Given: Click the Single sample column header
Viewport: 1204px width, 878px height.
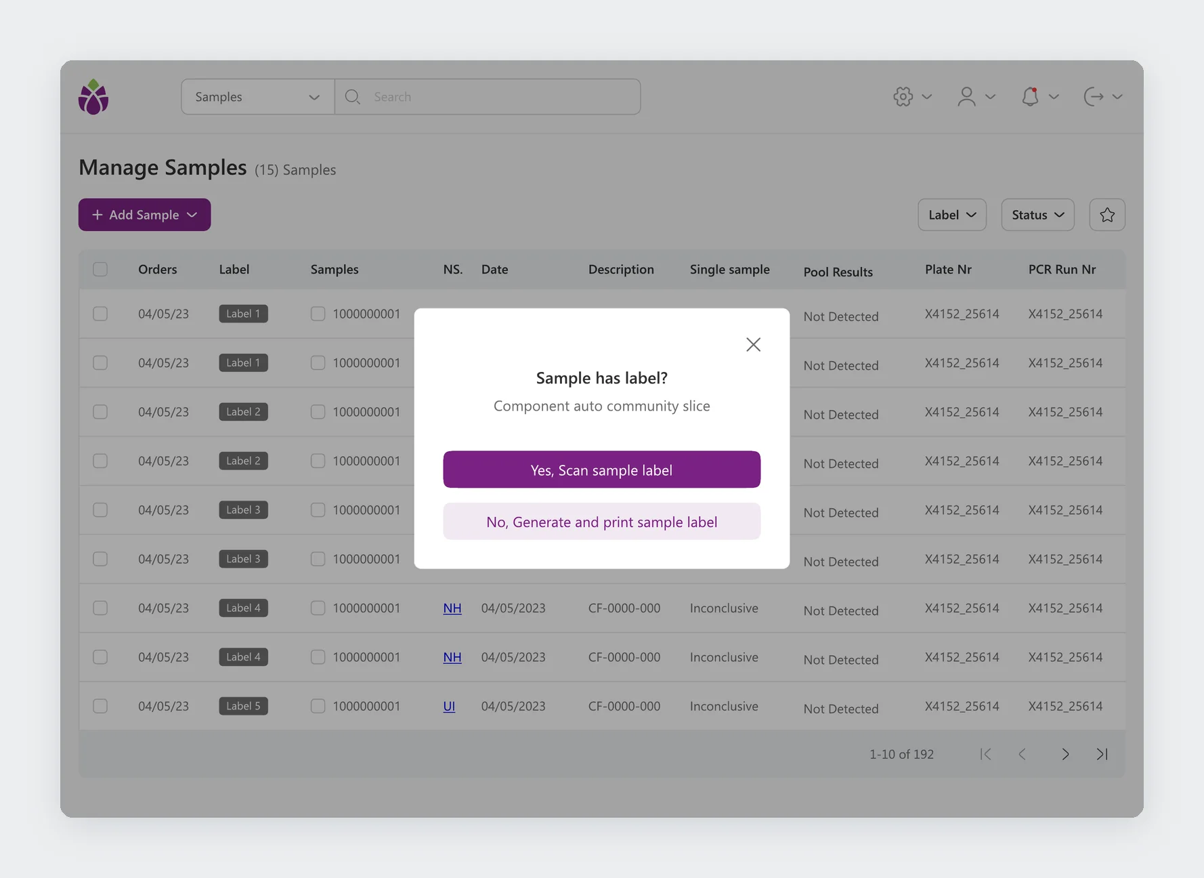Looking at the screenshot, I should tap(730, 269).
